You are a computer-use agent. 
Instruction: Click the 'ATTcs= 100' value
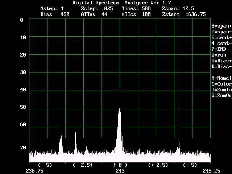click(136, 14)
